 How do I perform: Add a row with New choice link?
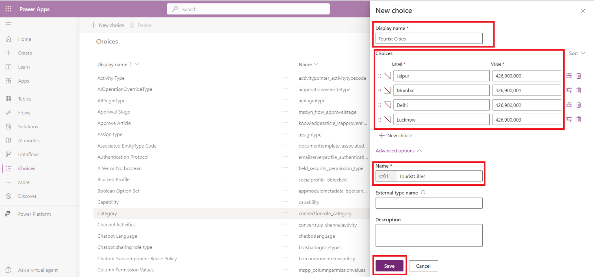[x=395, y=136]
